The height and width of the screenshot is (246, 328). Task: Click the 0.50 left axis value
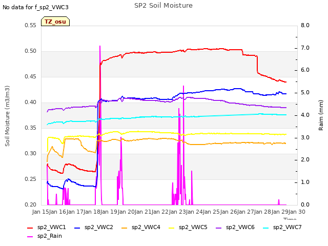[x=31, y=51]
